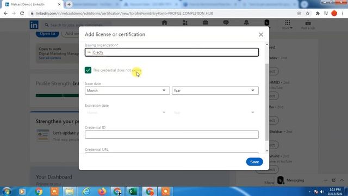Show hidden tray icons arrow
The height and width of the screenshot is (196, 348).
(309, 192)
